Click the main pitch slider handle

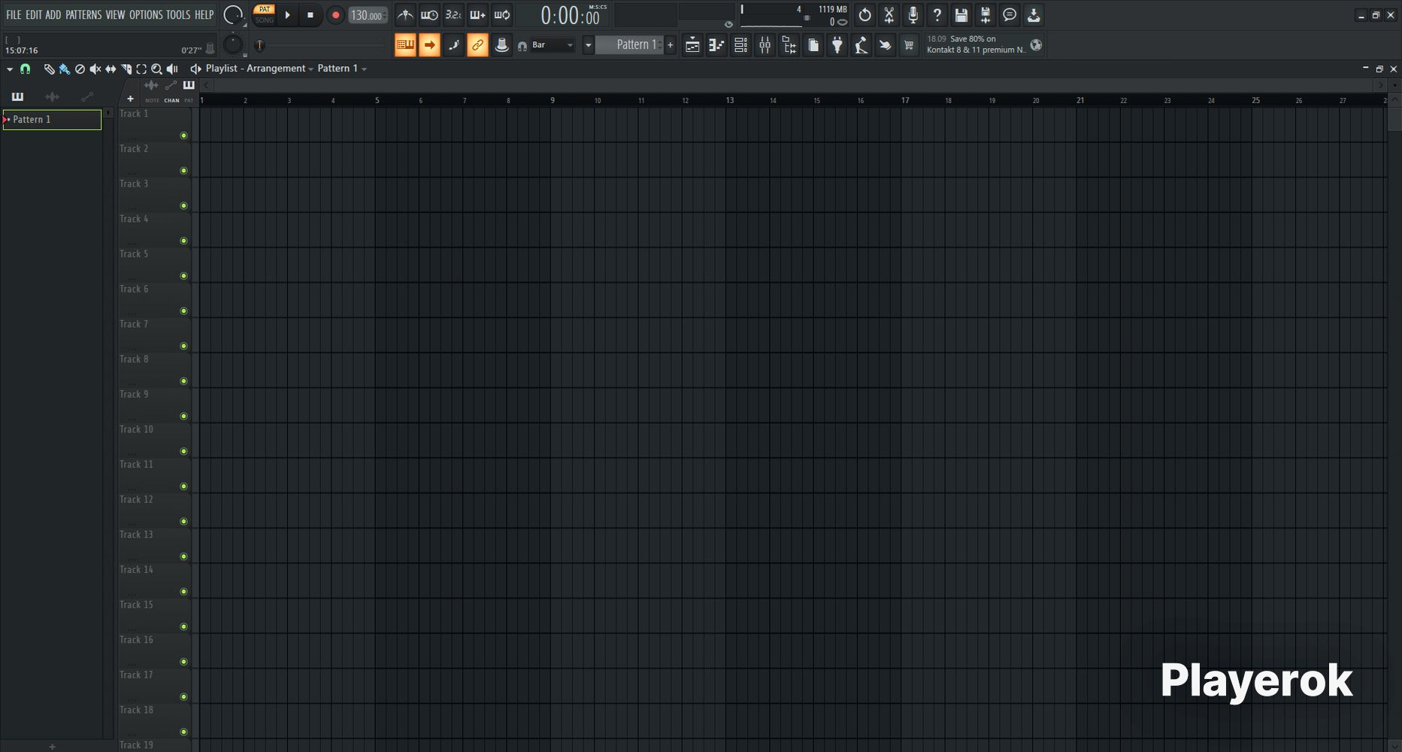coord(259,46)
